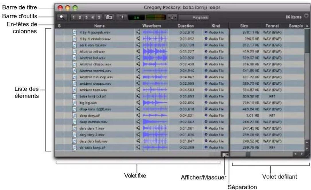This screenshot has width=311, height=190.
Task: Select the file icon of 4 by 4 gobigub.wav
Action: [74, 32]
